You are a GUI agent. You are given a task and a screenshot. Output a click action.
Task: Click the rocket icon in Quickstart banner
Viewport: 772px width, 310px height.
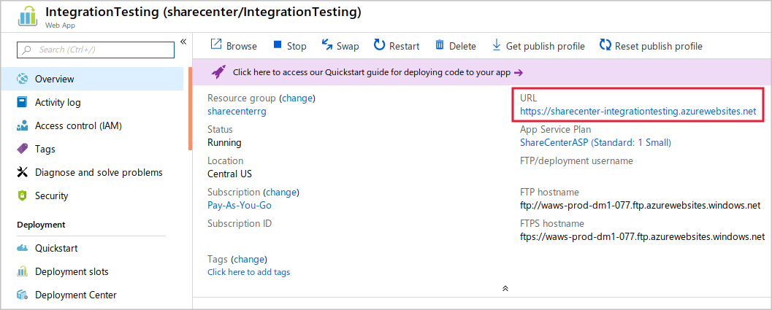pyautogui.click(x=218, y=71)
